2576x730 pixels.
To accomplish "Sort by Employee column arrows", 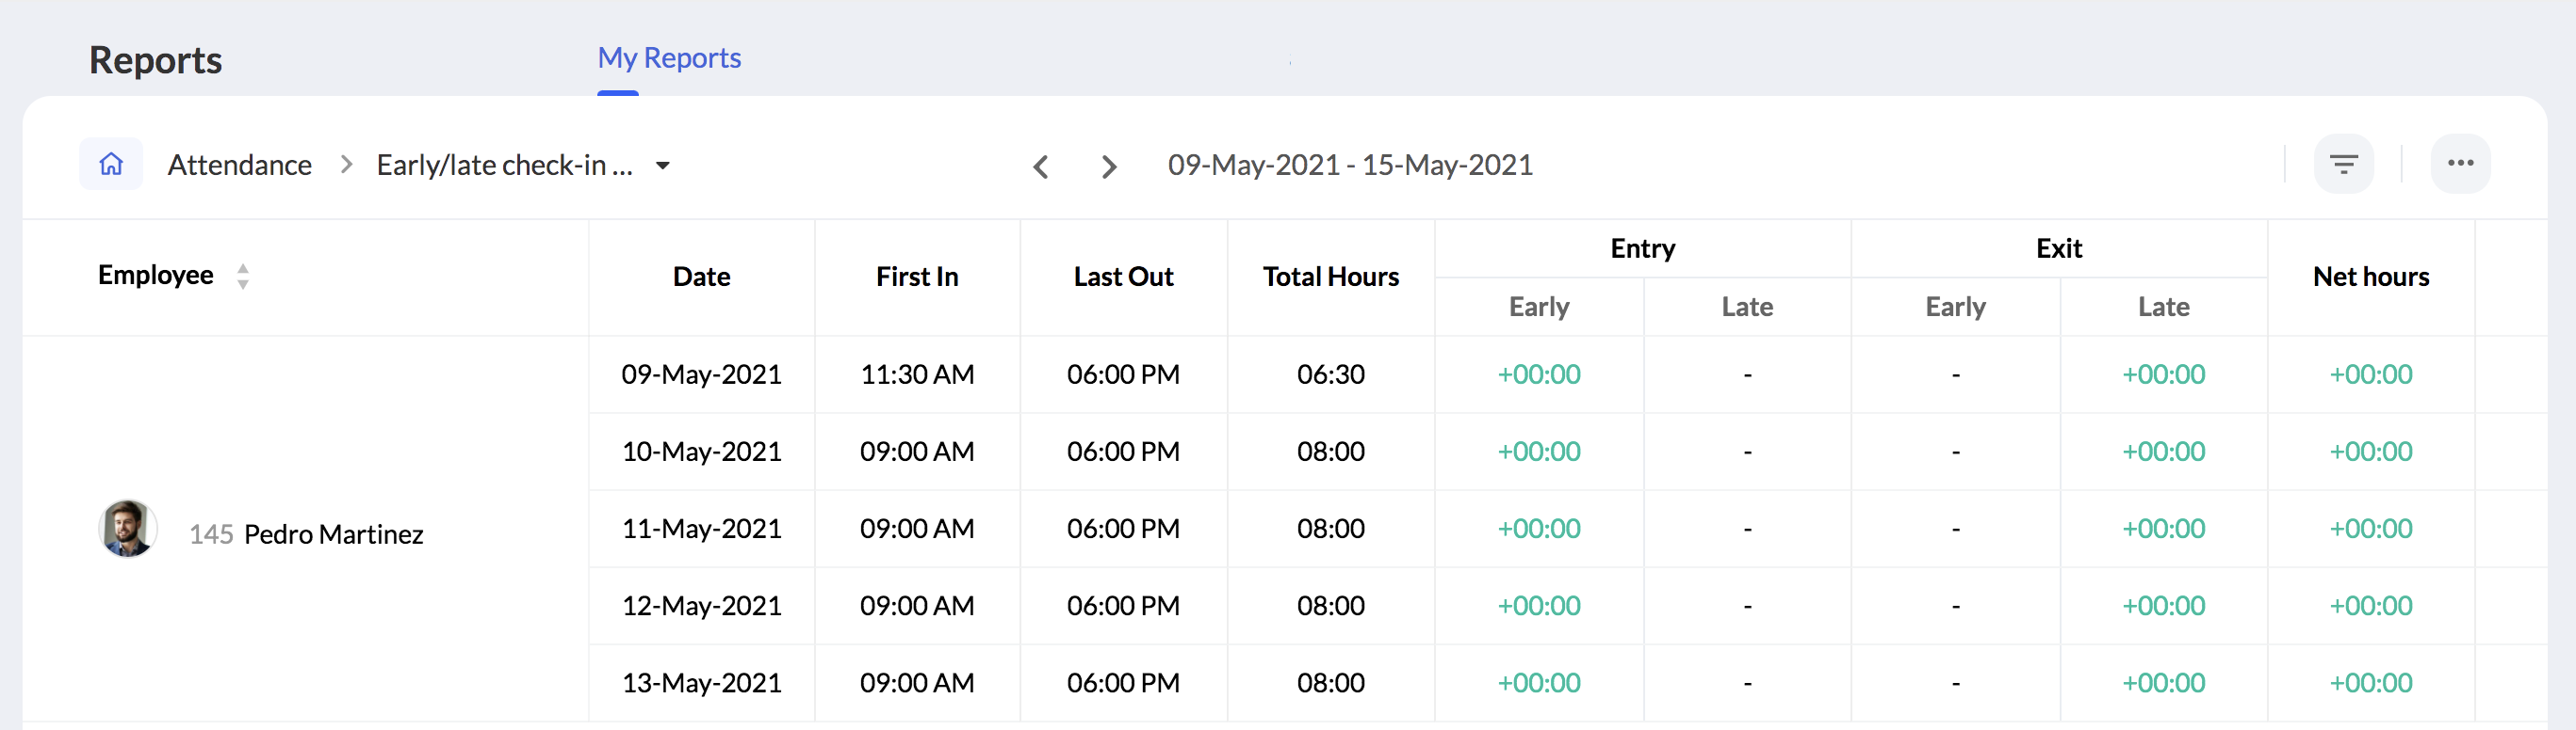I will coord(243,276).
